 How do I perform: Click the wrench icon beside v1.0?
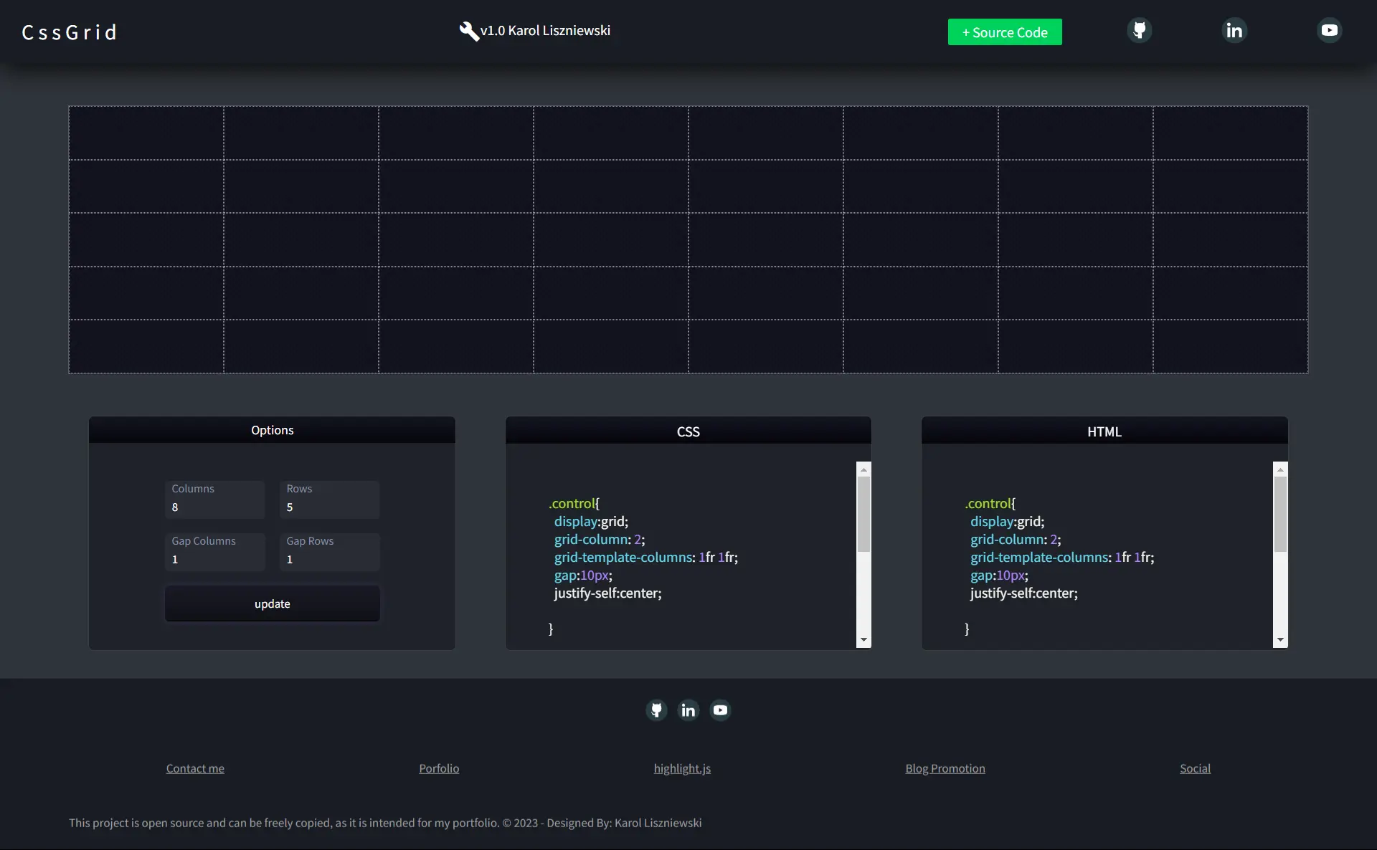click(469, 31)
